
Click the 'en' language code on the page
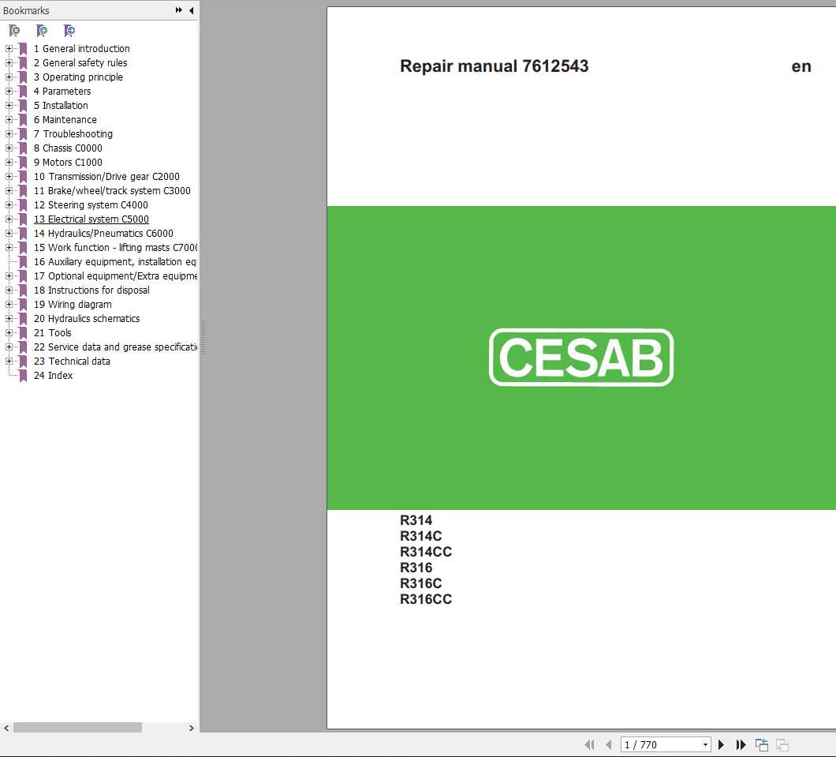coord(801,66)
